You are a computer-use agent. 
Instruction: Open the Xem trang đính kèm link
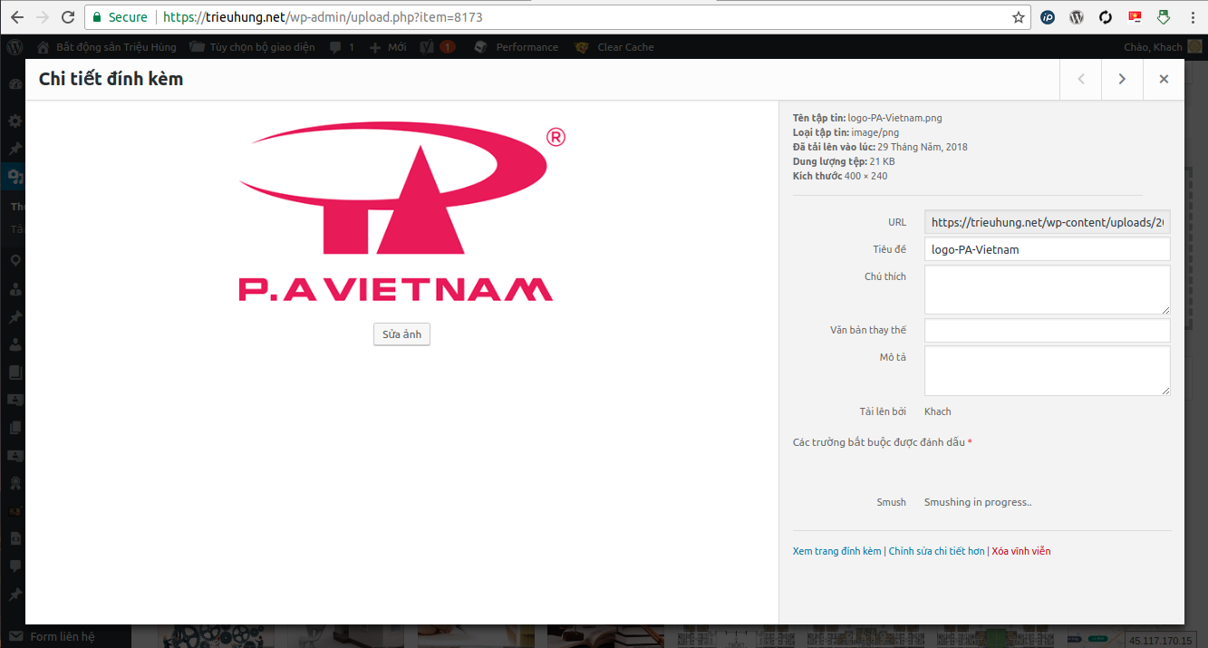point(836,551)
